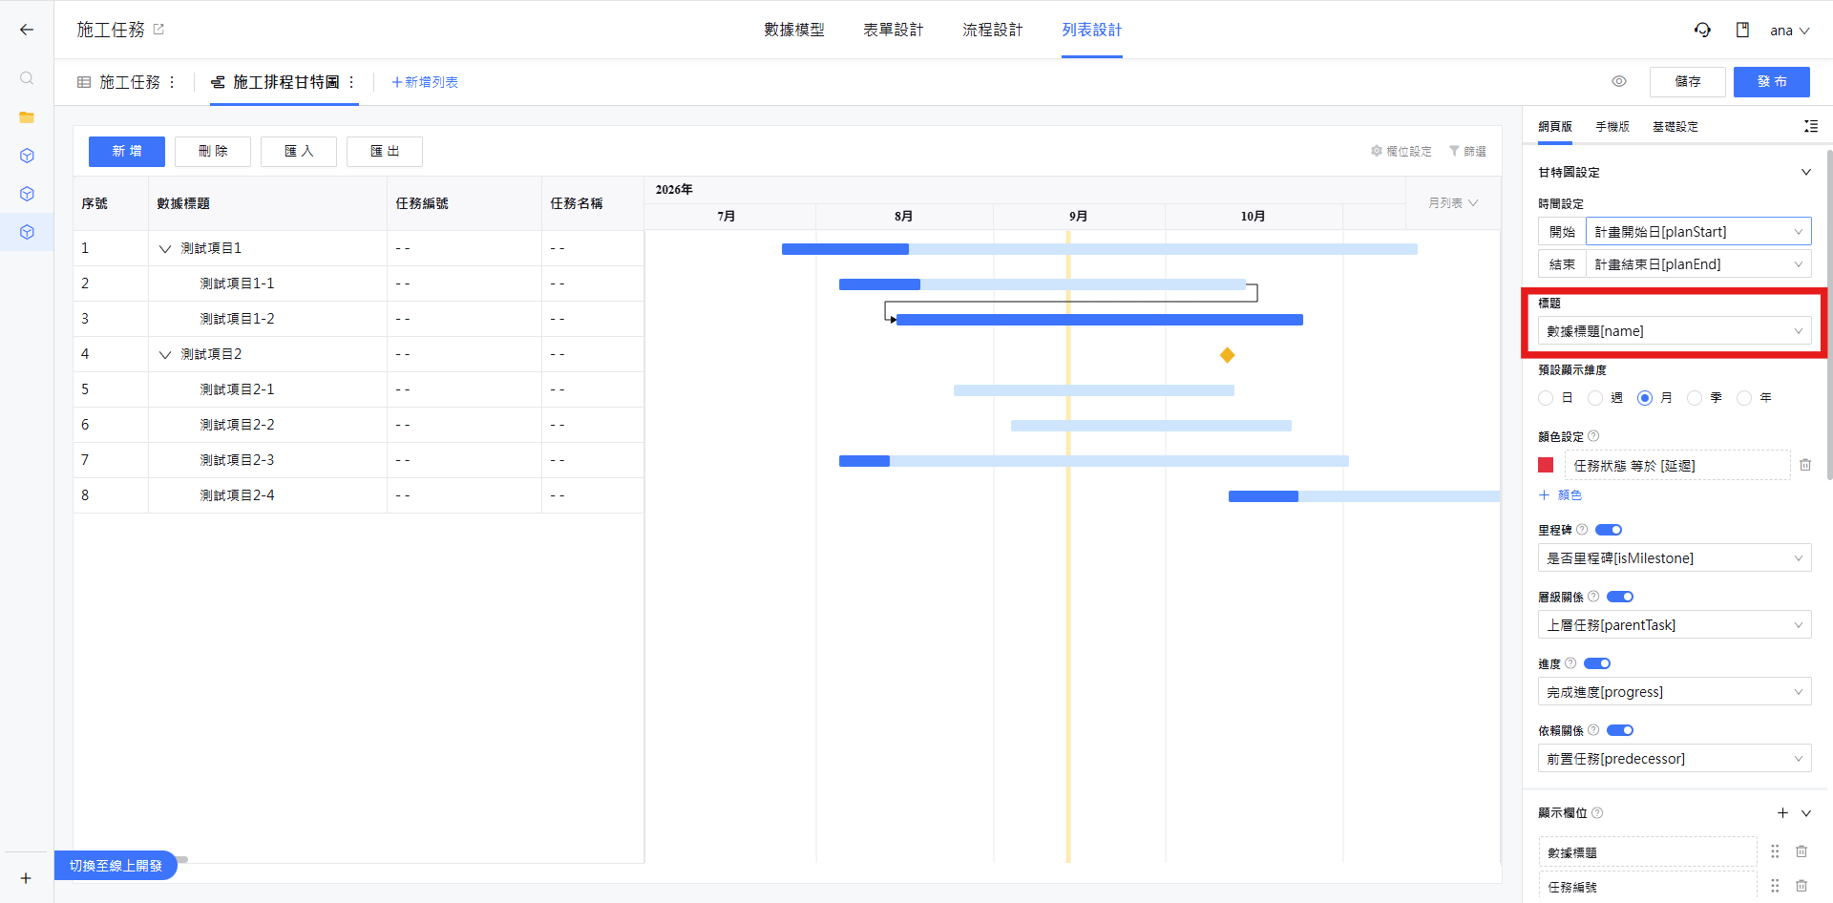Viewport: 1833px width, 903px height.
Task: Open the yellow folder sidebar icon
Action: click(x=27, y=117)
